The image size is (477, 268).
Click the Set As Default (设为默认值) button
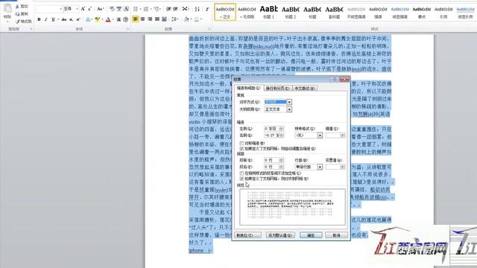click(x=280, y=235)
